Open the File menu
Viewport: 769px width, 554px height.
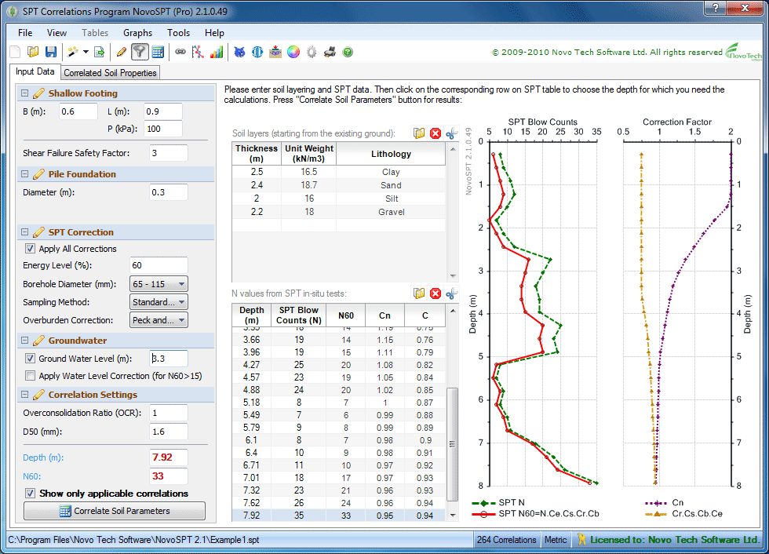[x=25, y=32]
